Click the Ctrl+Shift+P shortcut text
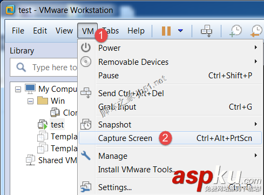This screenshot has height=195, width=264. click(230, 76)
